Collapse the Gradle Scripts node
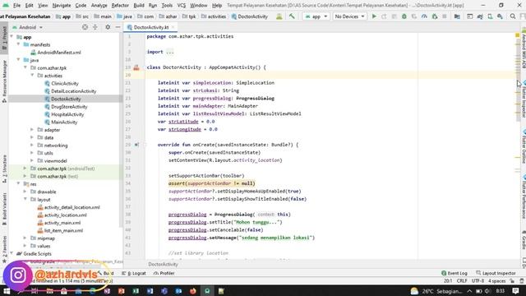Screen dimensions: 526x296 [12, 254]
